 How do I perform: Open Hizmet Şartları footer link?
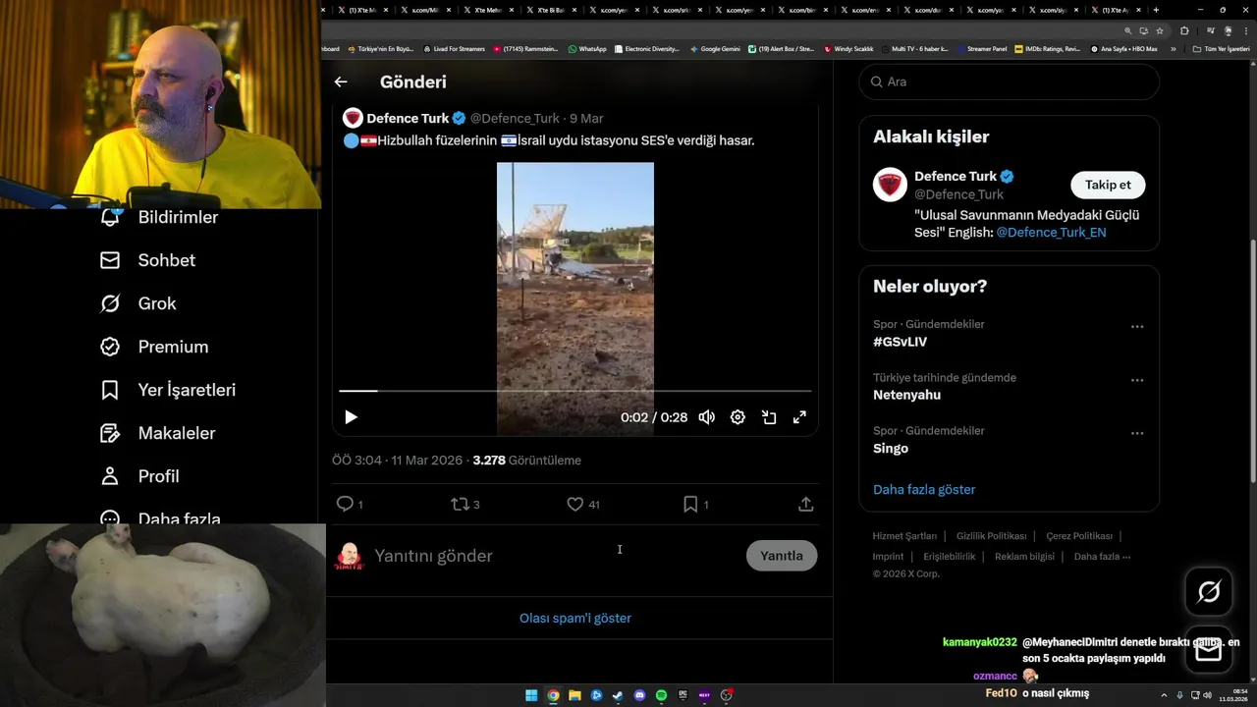point(904,536)
